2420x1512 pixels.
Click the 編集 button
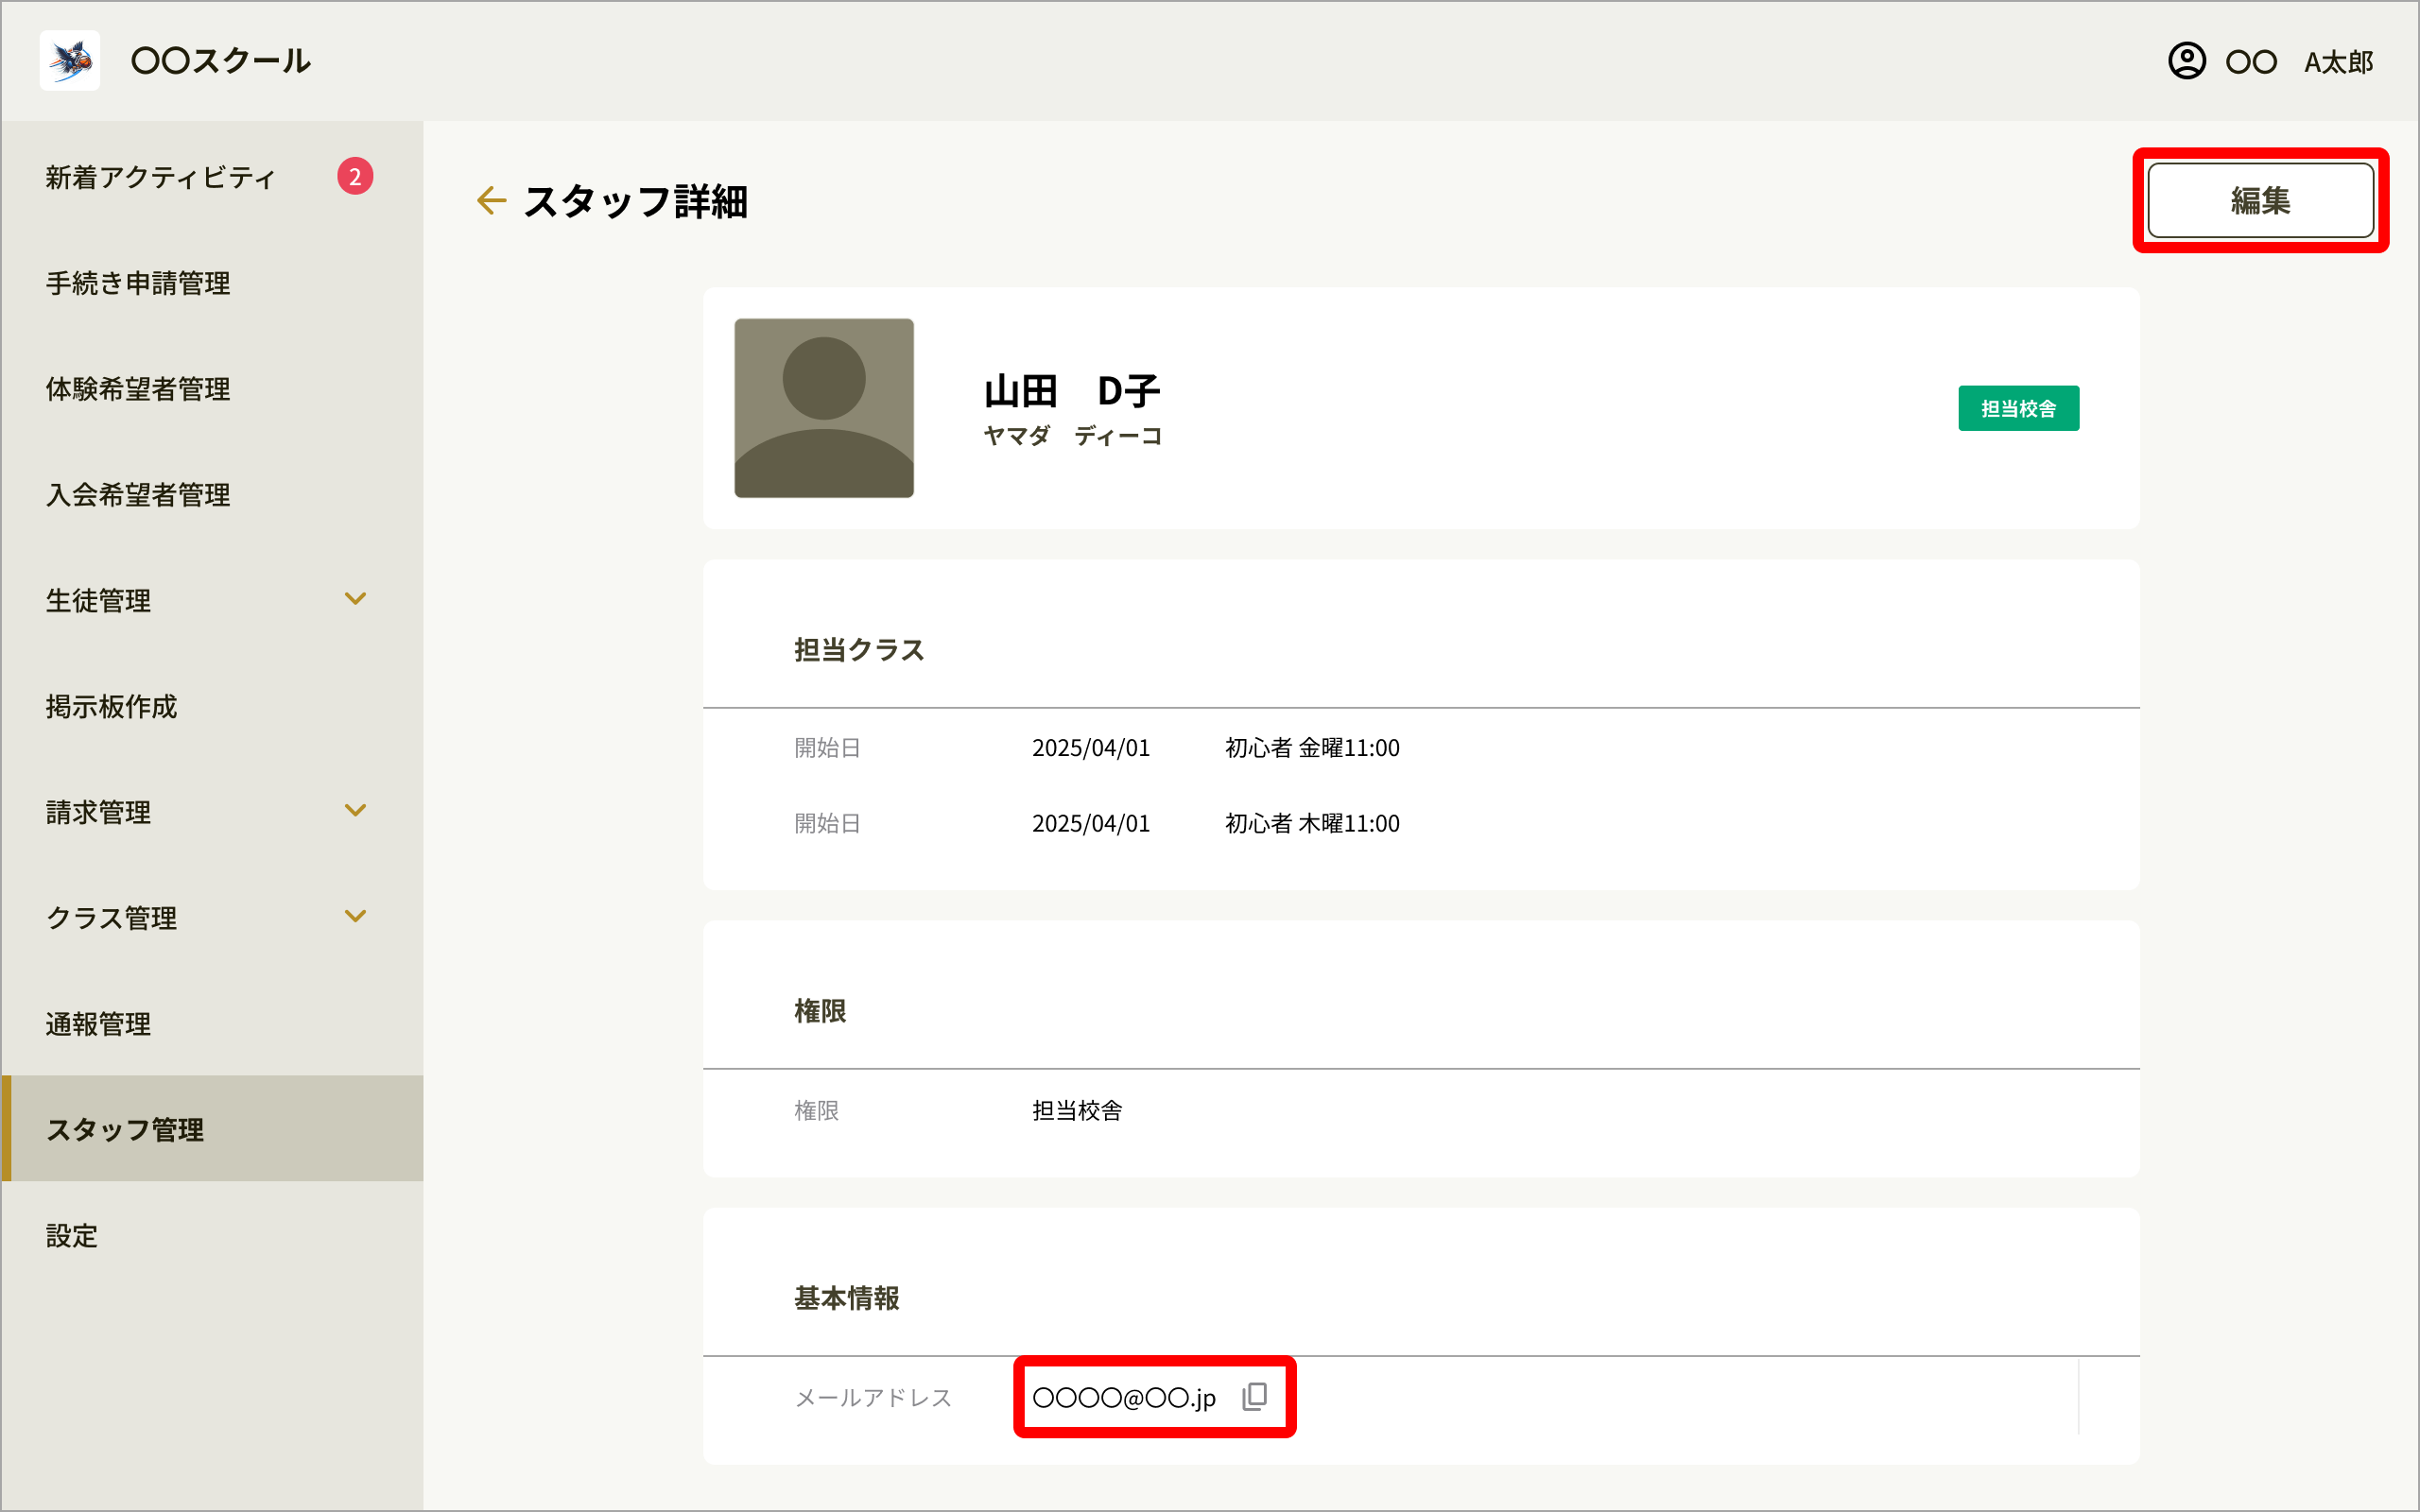2260,201
